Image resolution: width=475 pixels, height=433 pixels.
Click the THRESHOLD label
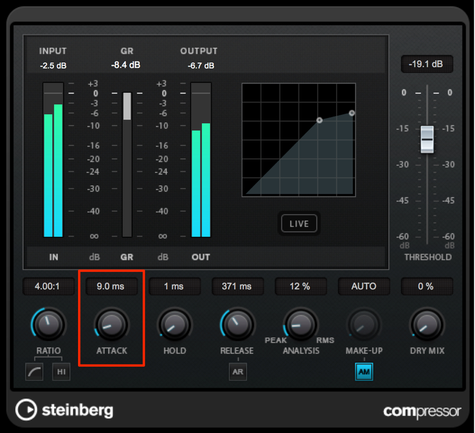tap(428, 257)
